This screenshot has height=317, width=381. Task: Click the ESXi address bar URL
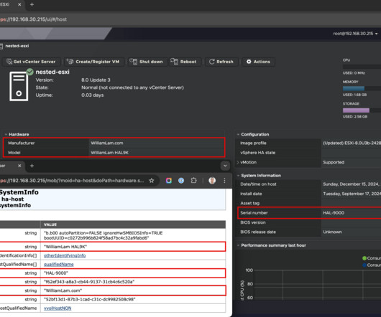click(34, 19)
